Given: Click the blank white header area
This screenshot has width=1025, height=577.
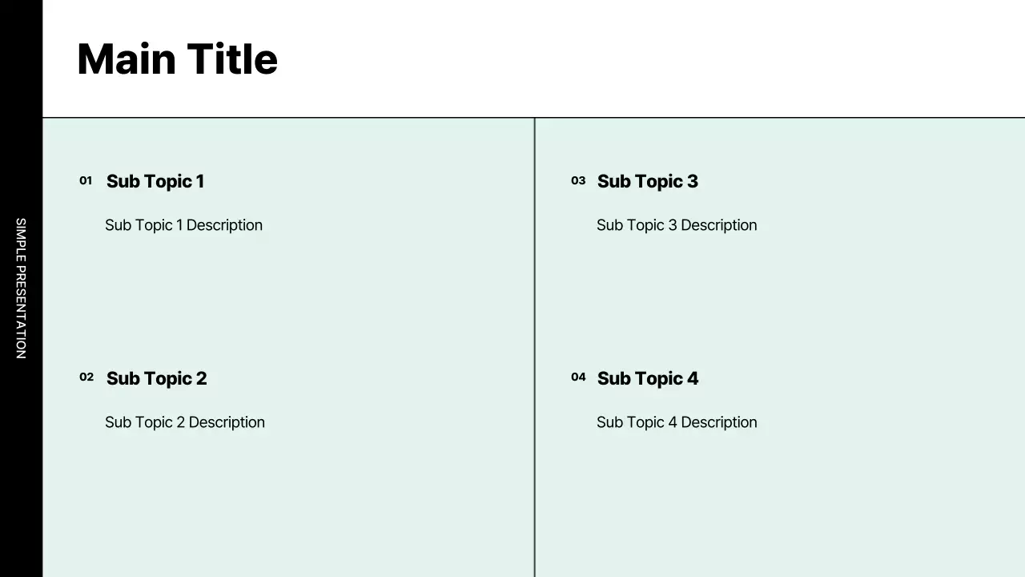Looking at the screenshot, I should coord(641,58).
